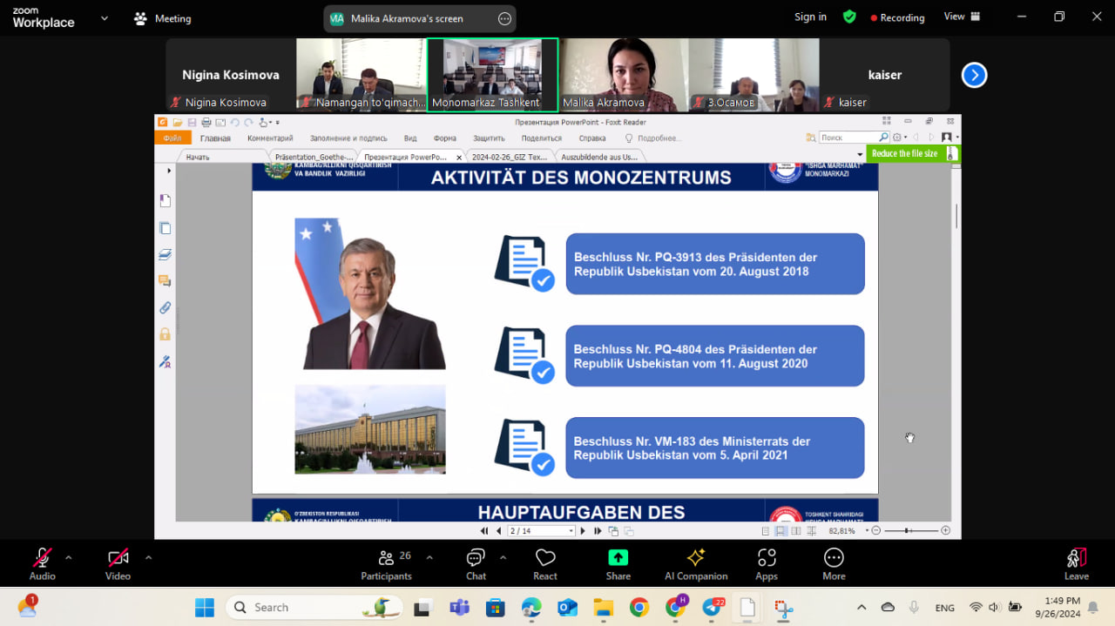The width and height of the screenshot is (1115, 626).
Task: Click the Sign in link
Action: tap(810, 17)
